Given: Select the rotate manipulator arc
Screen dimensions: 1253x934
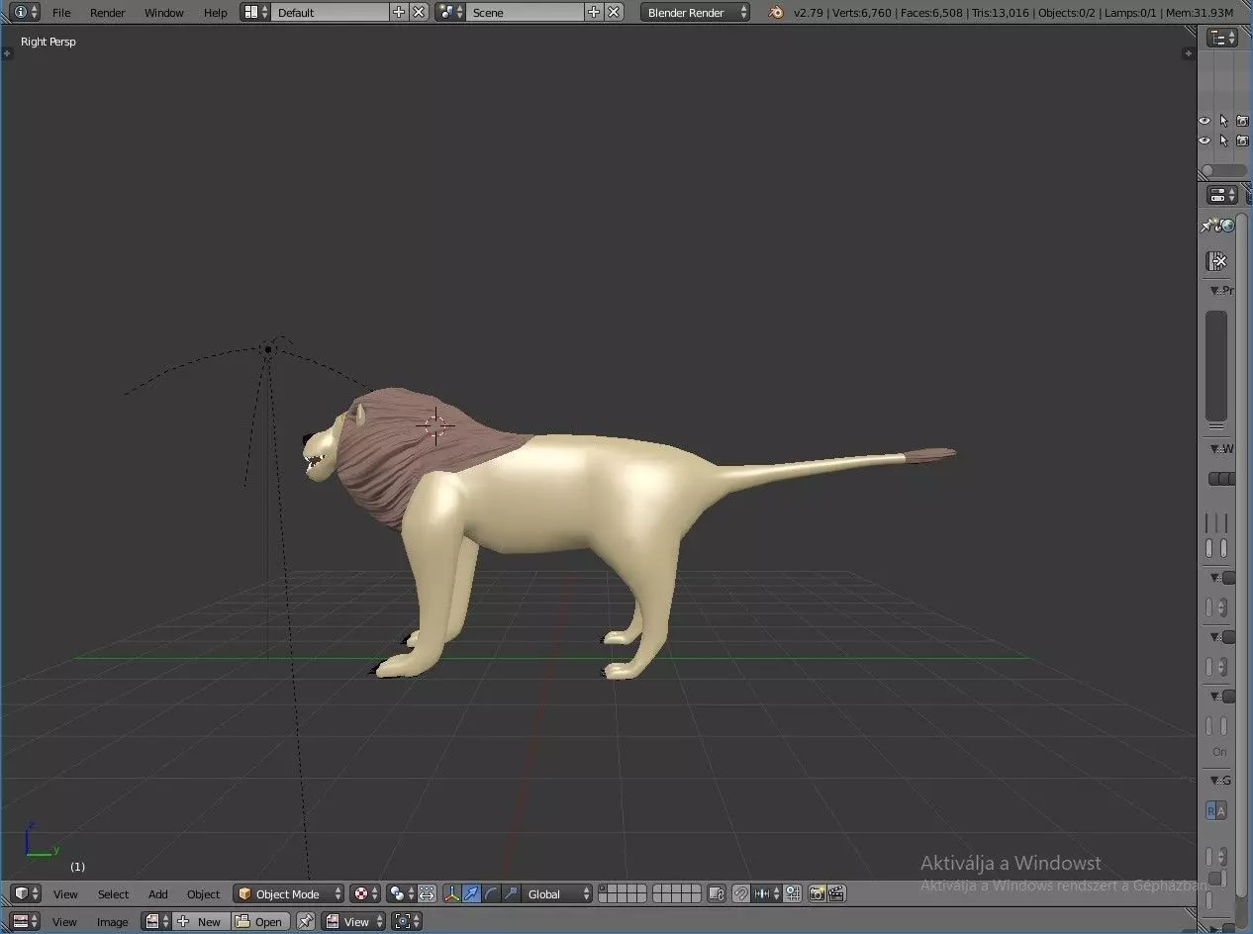Looking at the screenshot, I should tap(491, 893).
